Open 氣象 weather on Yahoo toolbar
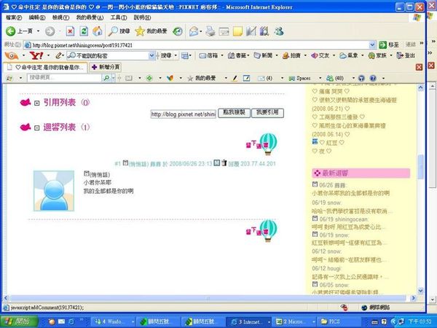 tap(348, 55)
